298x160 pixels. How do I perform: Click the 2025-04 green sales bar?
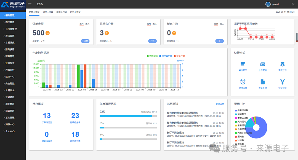tap(78, 76)
